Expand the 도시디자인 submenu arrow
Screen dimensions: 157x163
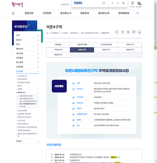click(38, 121)
